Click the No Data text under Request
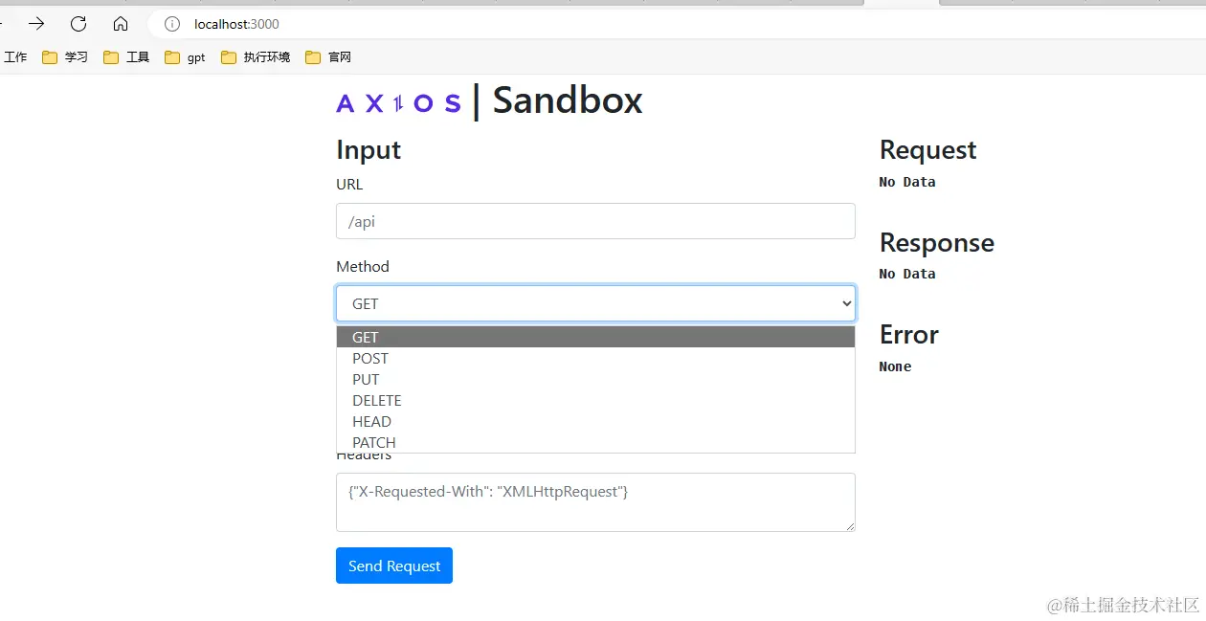 pos(907,182)
